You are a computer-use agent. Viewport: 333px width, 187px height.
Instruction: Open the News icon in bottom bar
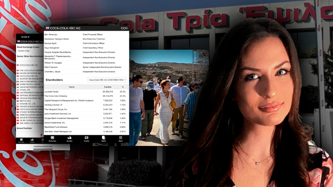click(x=103, y=139)
